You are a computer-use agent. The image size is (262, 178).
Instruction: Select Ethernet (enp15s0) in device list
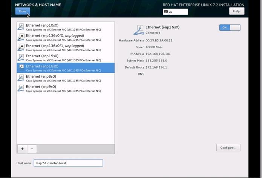click(x=66, y=58)
